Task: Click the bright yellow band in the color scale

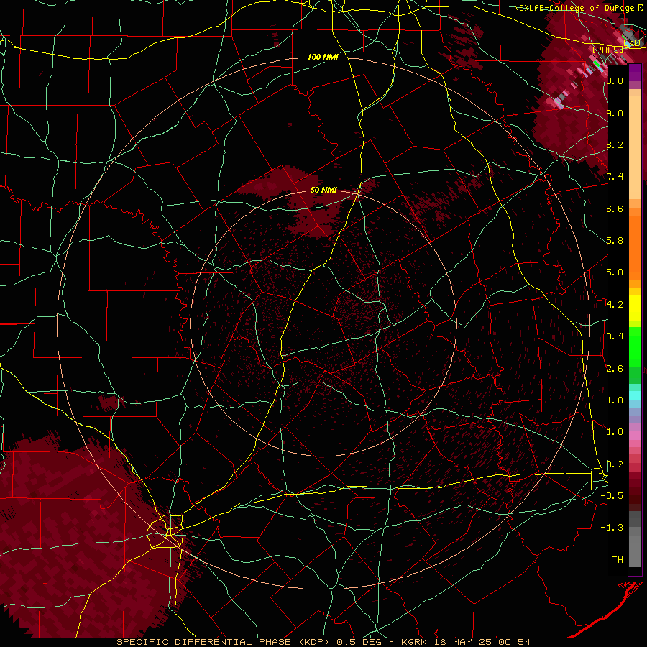Action: (x=635, y=308)
